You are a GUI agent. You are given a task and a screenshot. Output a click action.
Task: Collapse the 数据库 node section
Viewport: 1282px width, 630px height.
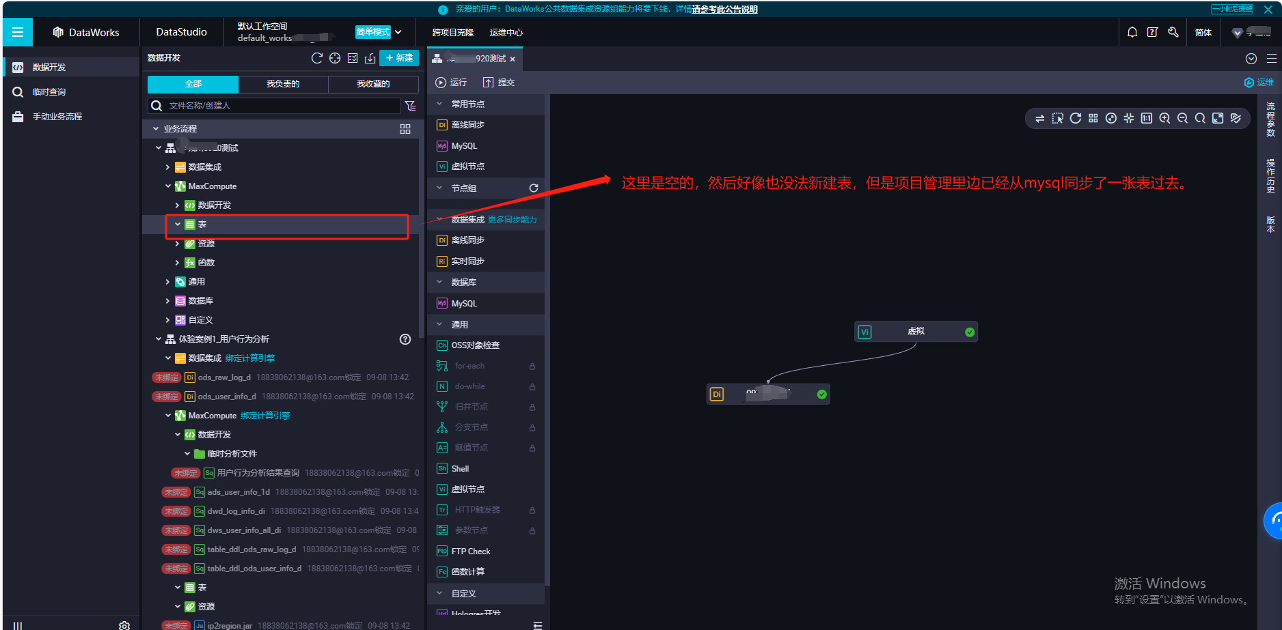point(439,283)
